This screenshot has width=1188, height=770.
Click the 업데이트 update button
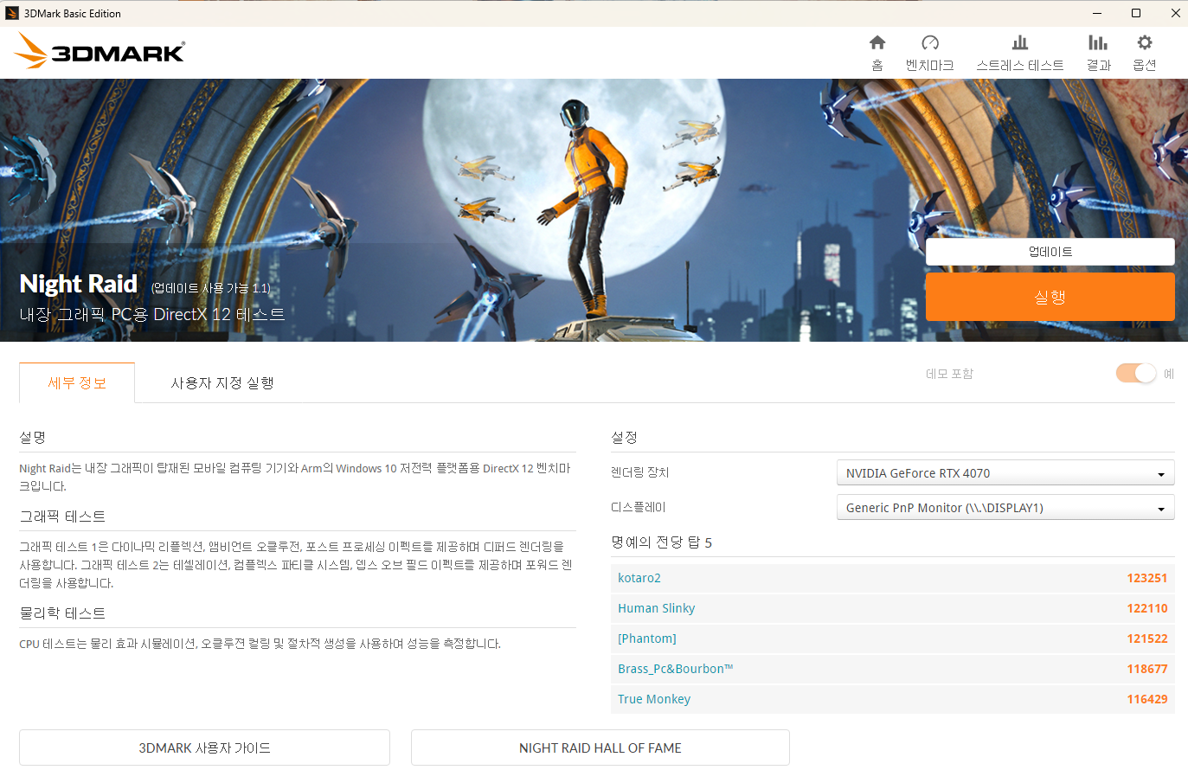coord(1050,252)
